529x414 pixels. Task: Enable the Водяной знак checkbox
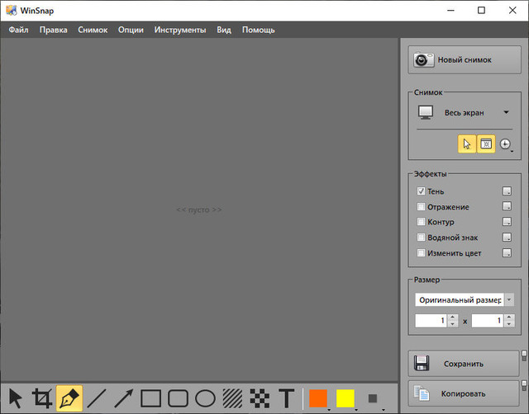(x=422, y=238)
